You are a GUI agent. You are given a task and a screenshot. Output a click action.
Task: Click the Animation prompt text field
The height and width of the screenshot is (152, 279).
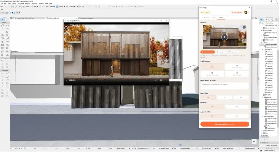[x=224, y=86]
